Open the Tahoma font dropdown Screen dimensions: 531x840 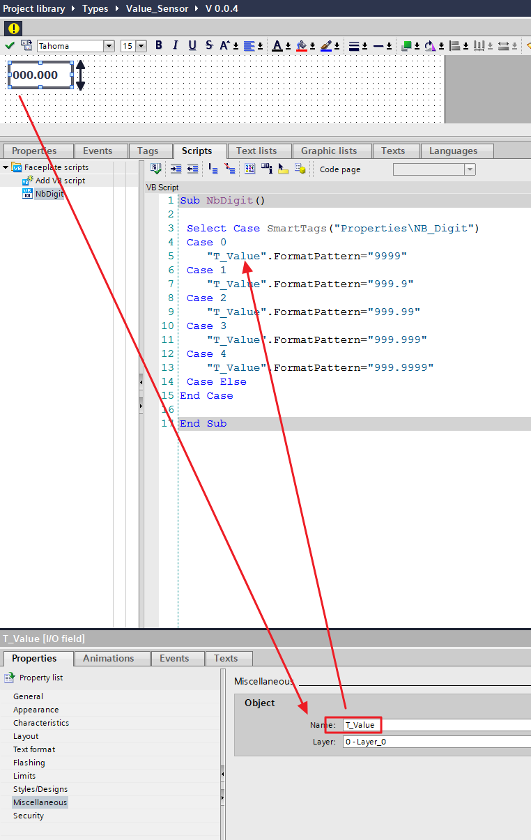[109, 46]
